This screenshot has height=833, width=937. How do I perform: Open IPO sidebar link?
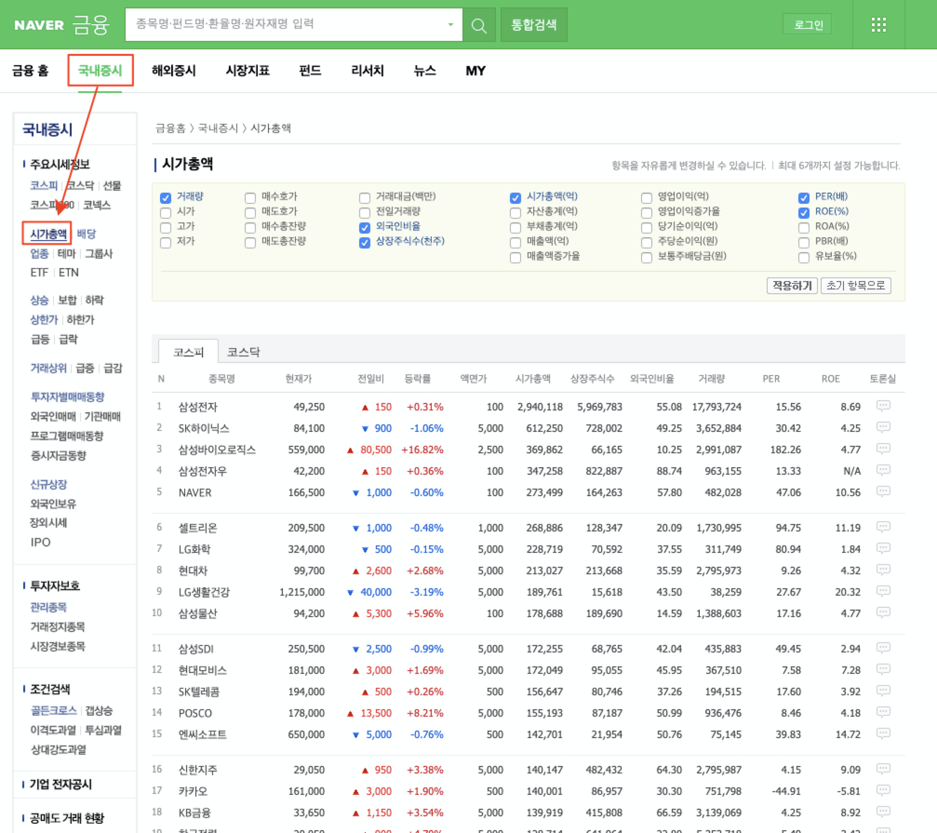coord(40,542)
